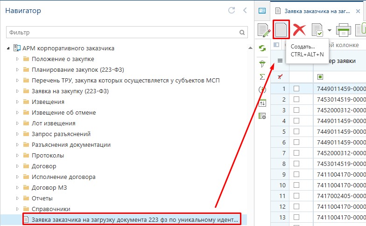Check the checkbox in row 13
The width and height of the screenshot is (366, 226).
pos(296,217)
